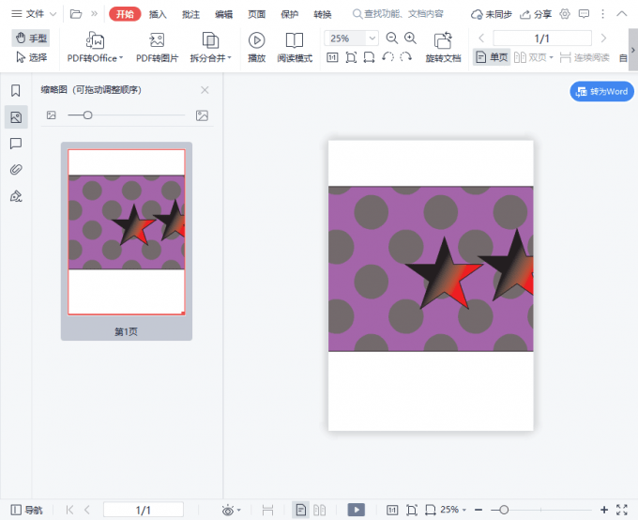This screenshot has height=520, width=638.
Task: Enable double page layout in status bar
Action: pos(319,510)
